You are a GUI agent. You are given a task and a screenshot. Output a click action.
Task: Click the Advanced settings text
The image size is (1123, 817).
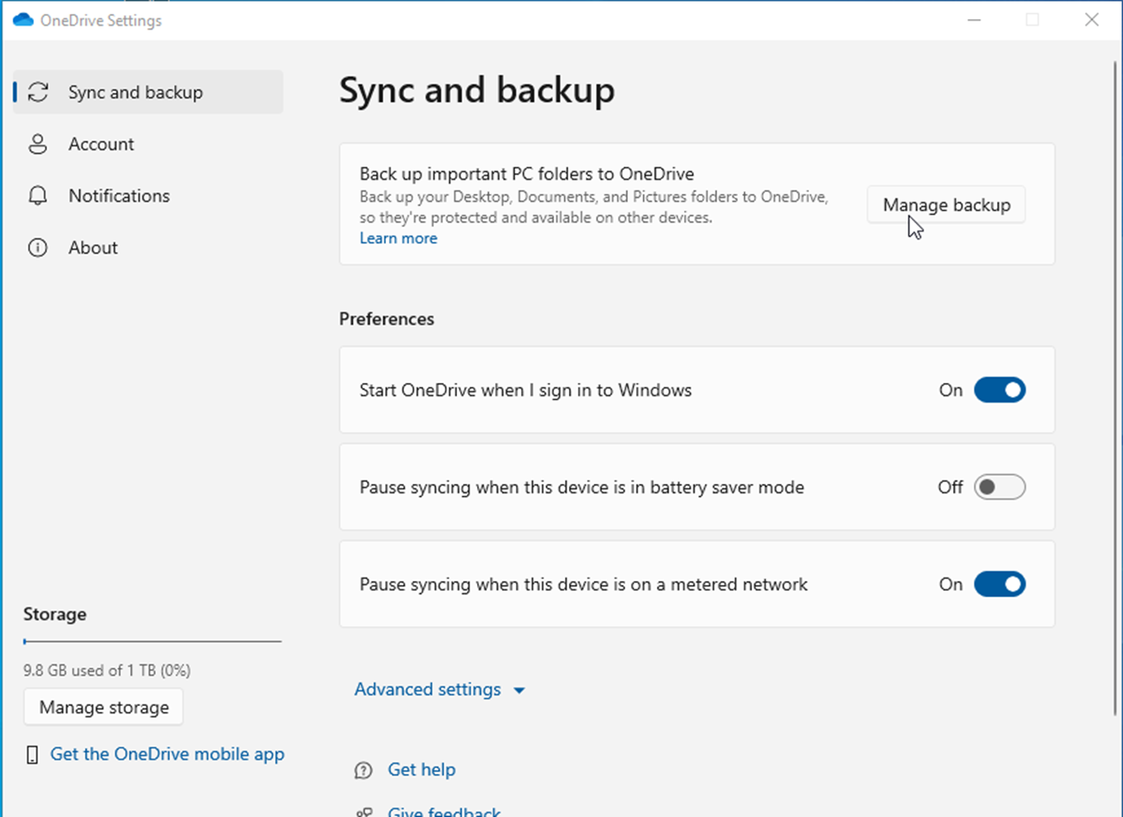(427, 689)
